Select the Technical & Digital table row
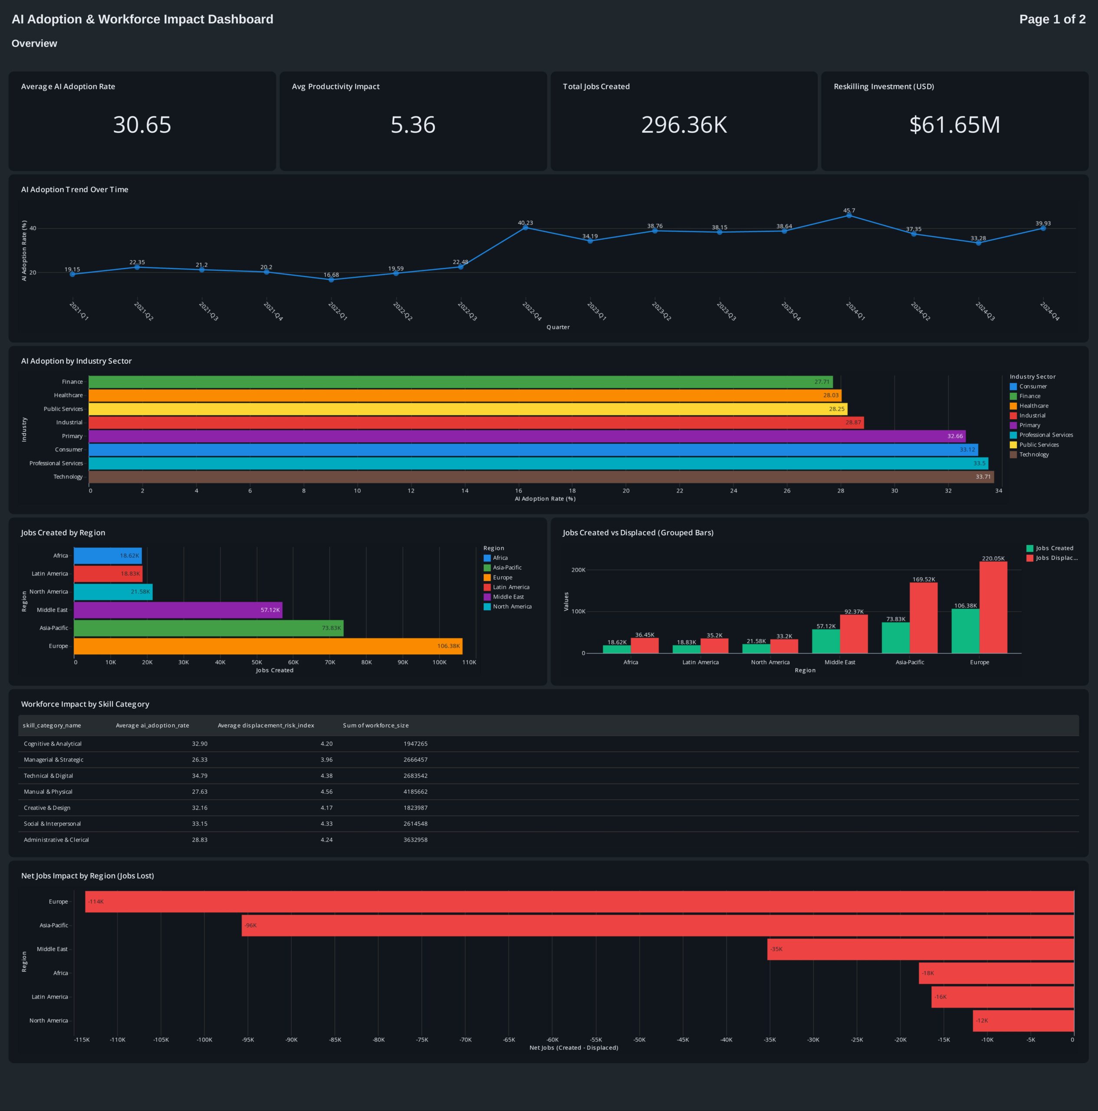The width and height of the screenshot is (1098, 1111). [549, 776]
